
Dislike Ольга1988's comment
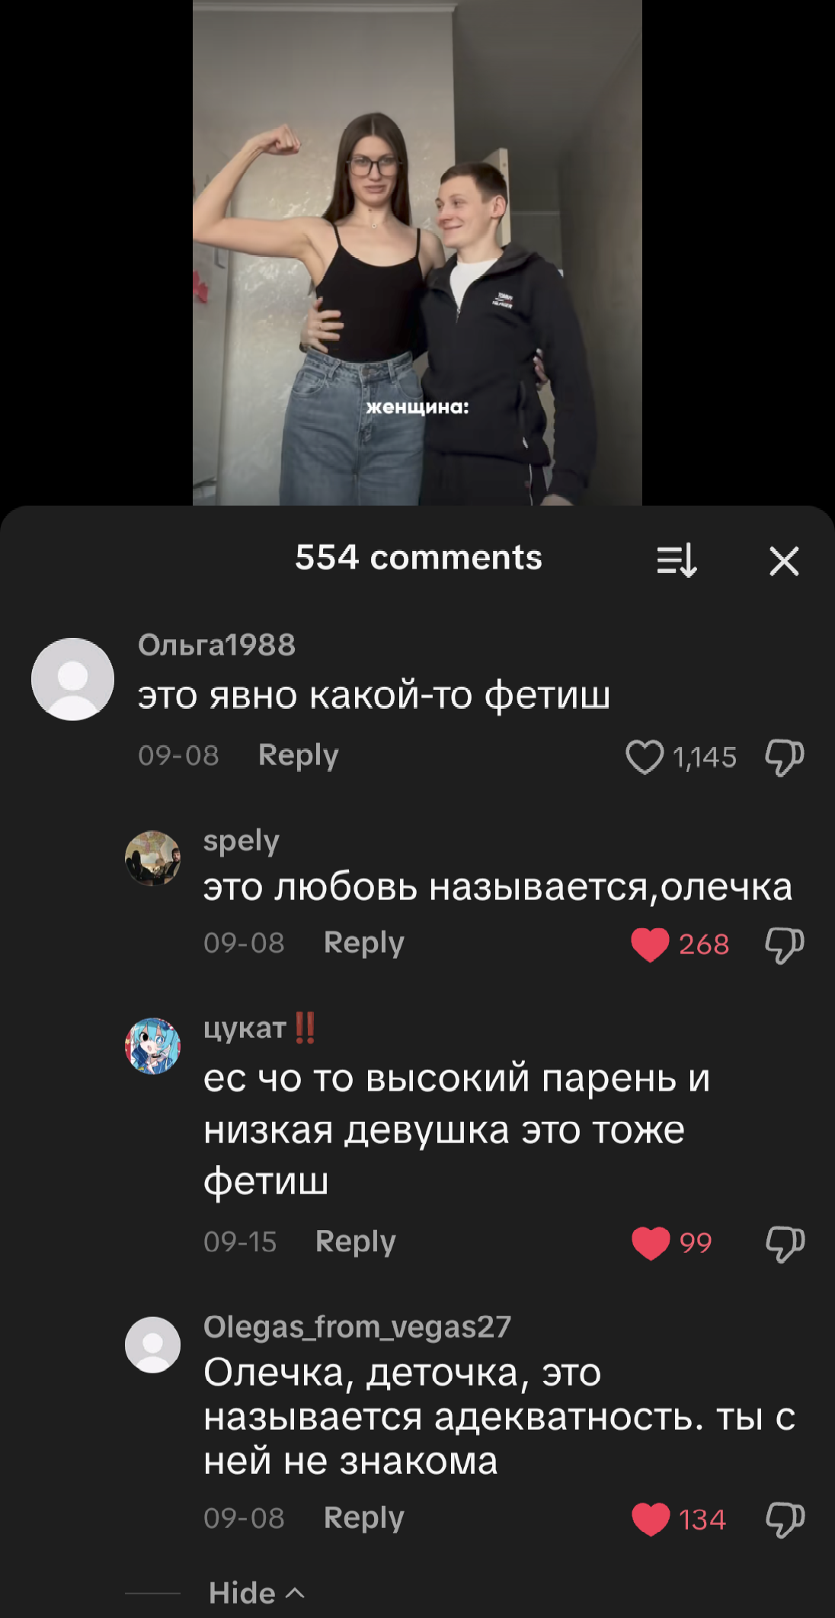pyautogui.click(x=785, y=758)
